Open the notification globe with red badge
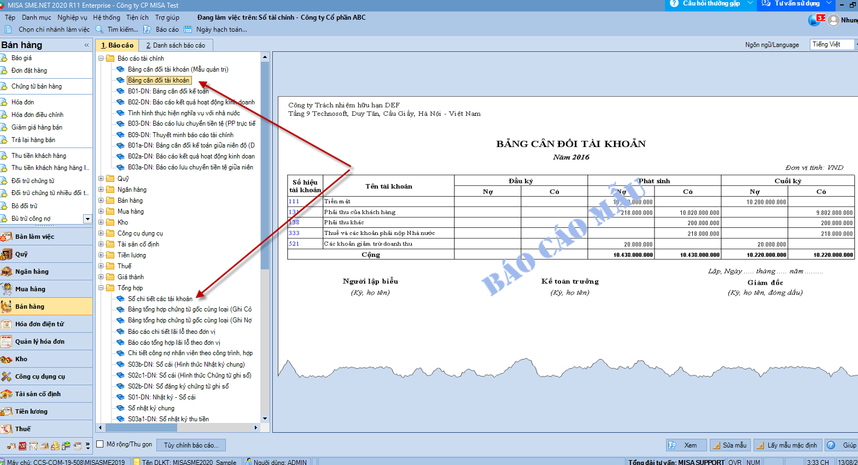Image resolution: width=858 pixels, height=465 pixels. click(x=815, y=20)
